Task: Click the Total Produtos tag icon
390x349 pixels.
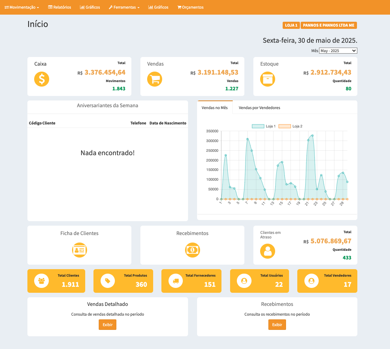Action: pyautogui.click(x=107, y=281)
